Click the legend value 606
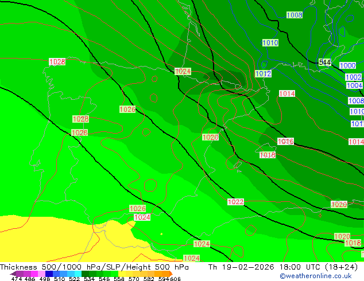The width and height of the screenshot is (364, 281). click(175, 279)
